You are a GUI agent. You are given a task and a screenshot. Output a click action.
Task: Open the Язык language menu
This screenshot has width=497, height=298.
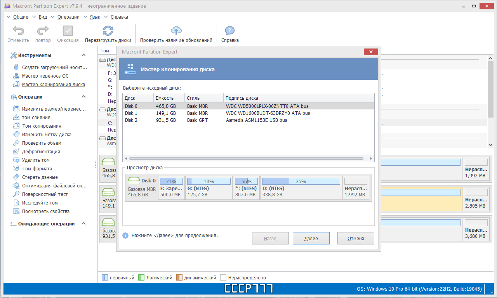95,17
